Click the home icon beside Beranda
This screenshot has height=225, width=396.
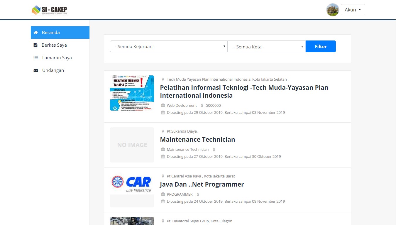(x=36, y=33)
